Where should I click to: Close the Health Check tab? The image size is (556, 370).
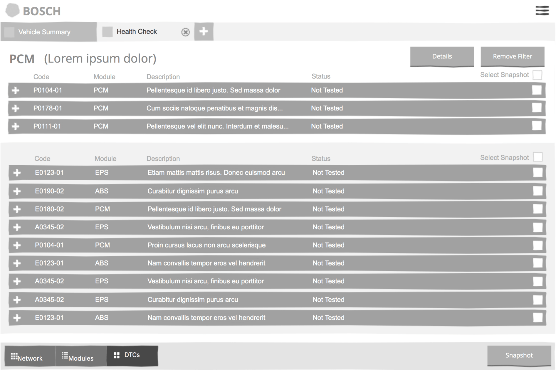(185, 32)
